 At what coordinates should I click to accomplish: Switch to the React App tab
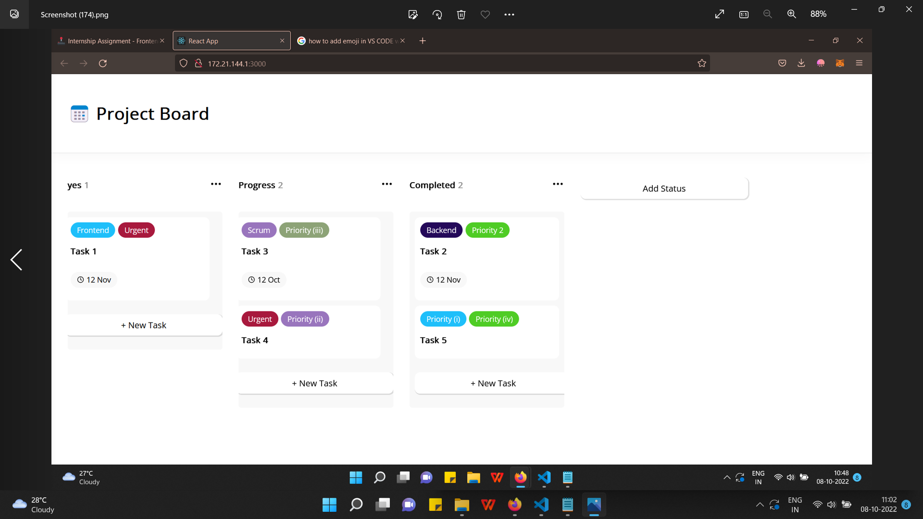[226, 40]
